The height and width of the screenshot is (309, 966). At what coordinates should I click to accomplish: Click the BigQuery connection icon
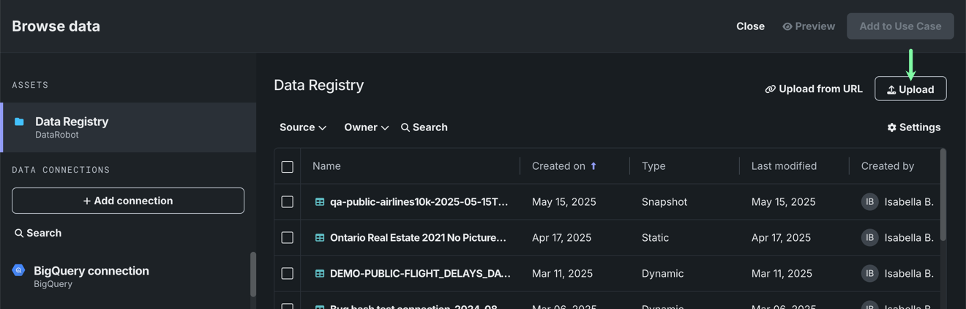coord(19,270)
